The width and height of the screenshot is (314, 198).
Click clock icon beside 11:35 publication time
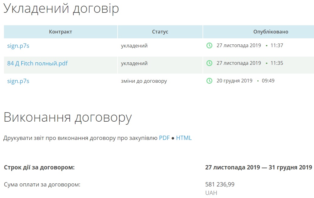click(x=209, y=63)
